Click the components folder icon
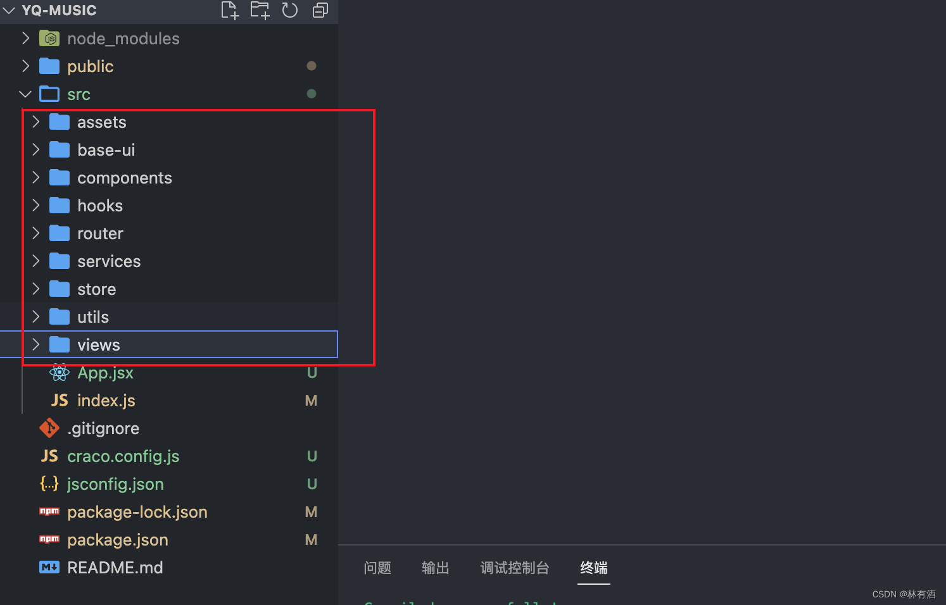The height and width of the screenshot is (605, 946). coord(60,177)
